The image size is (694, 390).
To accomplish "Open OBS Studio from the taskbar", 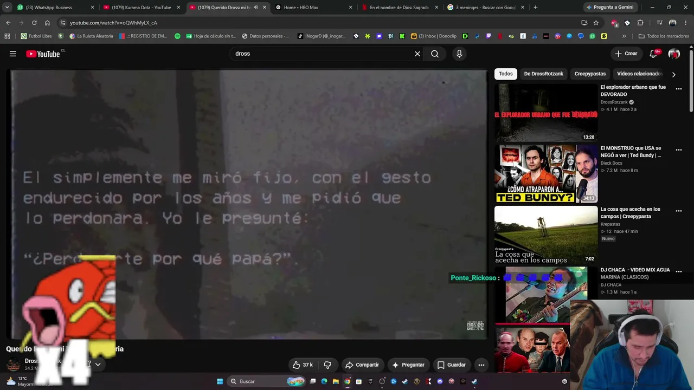I will [x=382, y=381].
